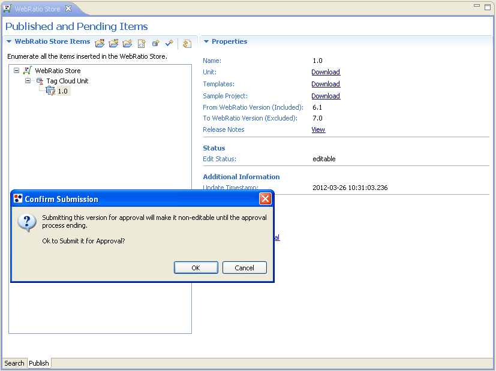Click the question mark icon in the dialog

(x=27, y=222)
